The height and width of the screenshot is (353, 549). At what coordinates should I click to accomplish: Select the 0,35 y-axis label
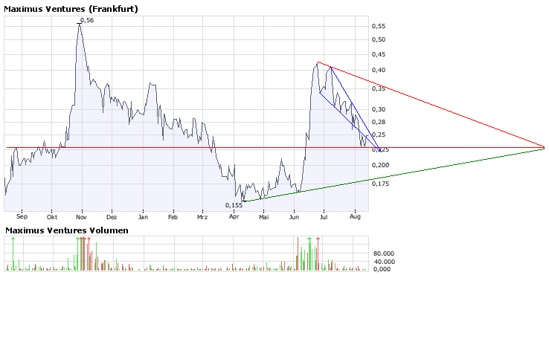[379, 88]
